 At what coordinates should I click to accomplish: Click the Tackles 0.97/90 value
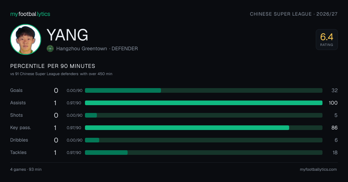coord(74,153)
